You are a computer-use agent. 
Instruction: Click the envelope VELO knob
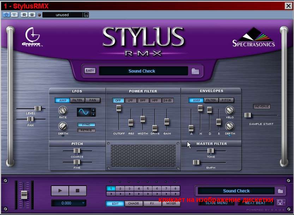point(229,110)
